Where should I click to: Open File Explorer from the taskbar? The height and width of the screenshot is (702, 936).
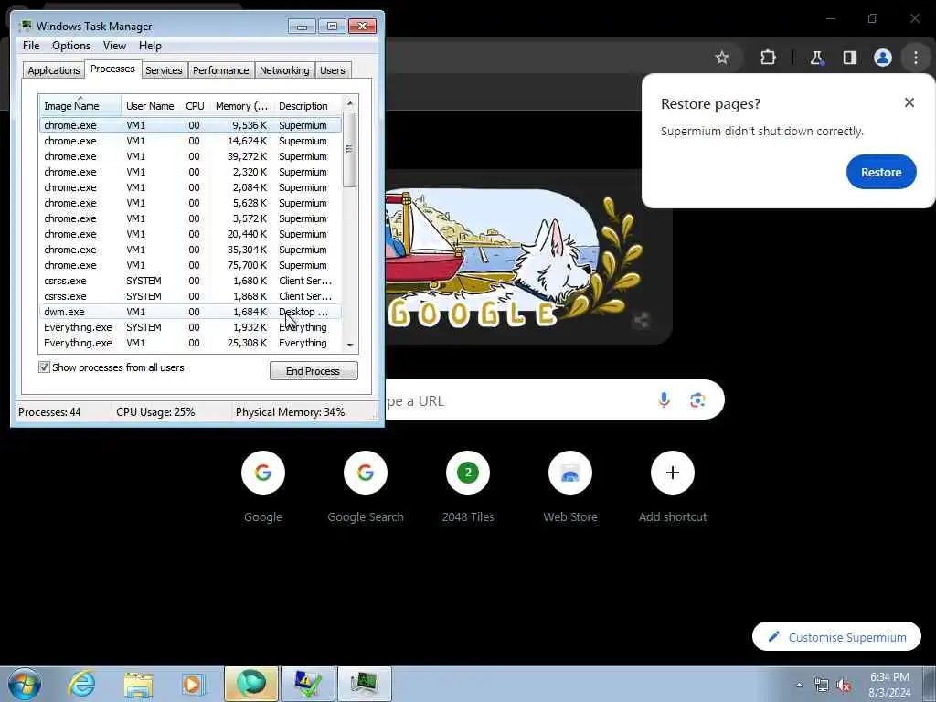(139, 684)
